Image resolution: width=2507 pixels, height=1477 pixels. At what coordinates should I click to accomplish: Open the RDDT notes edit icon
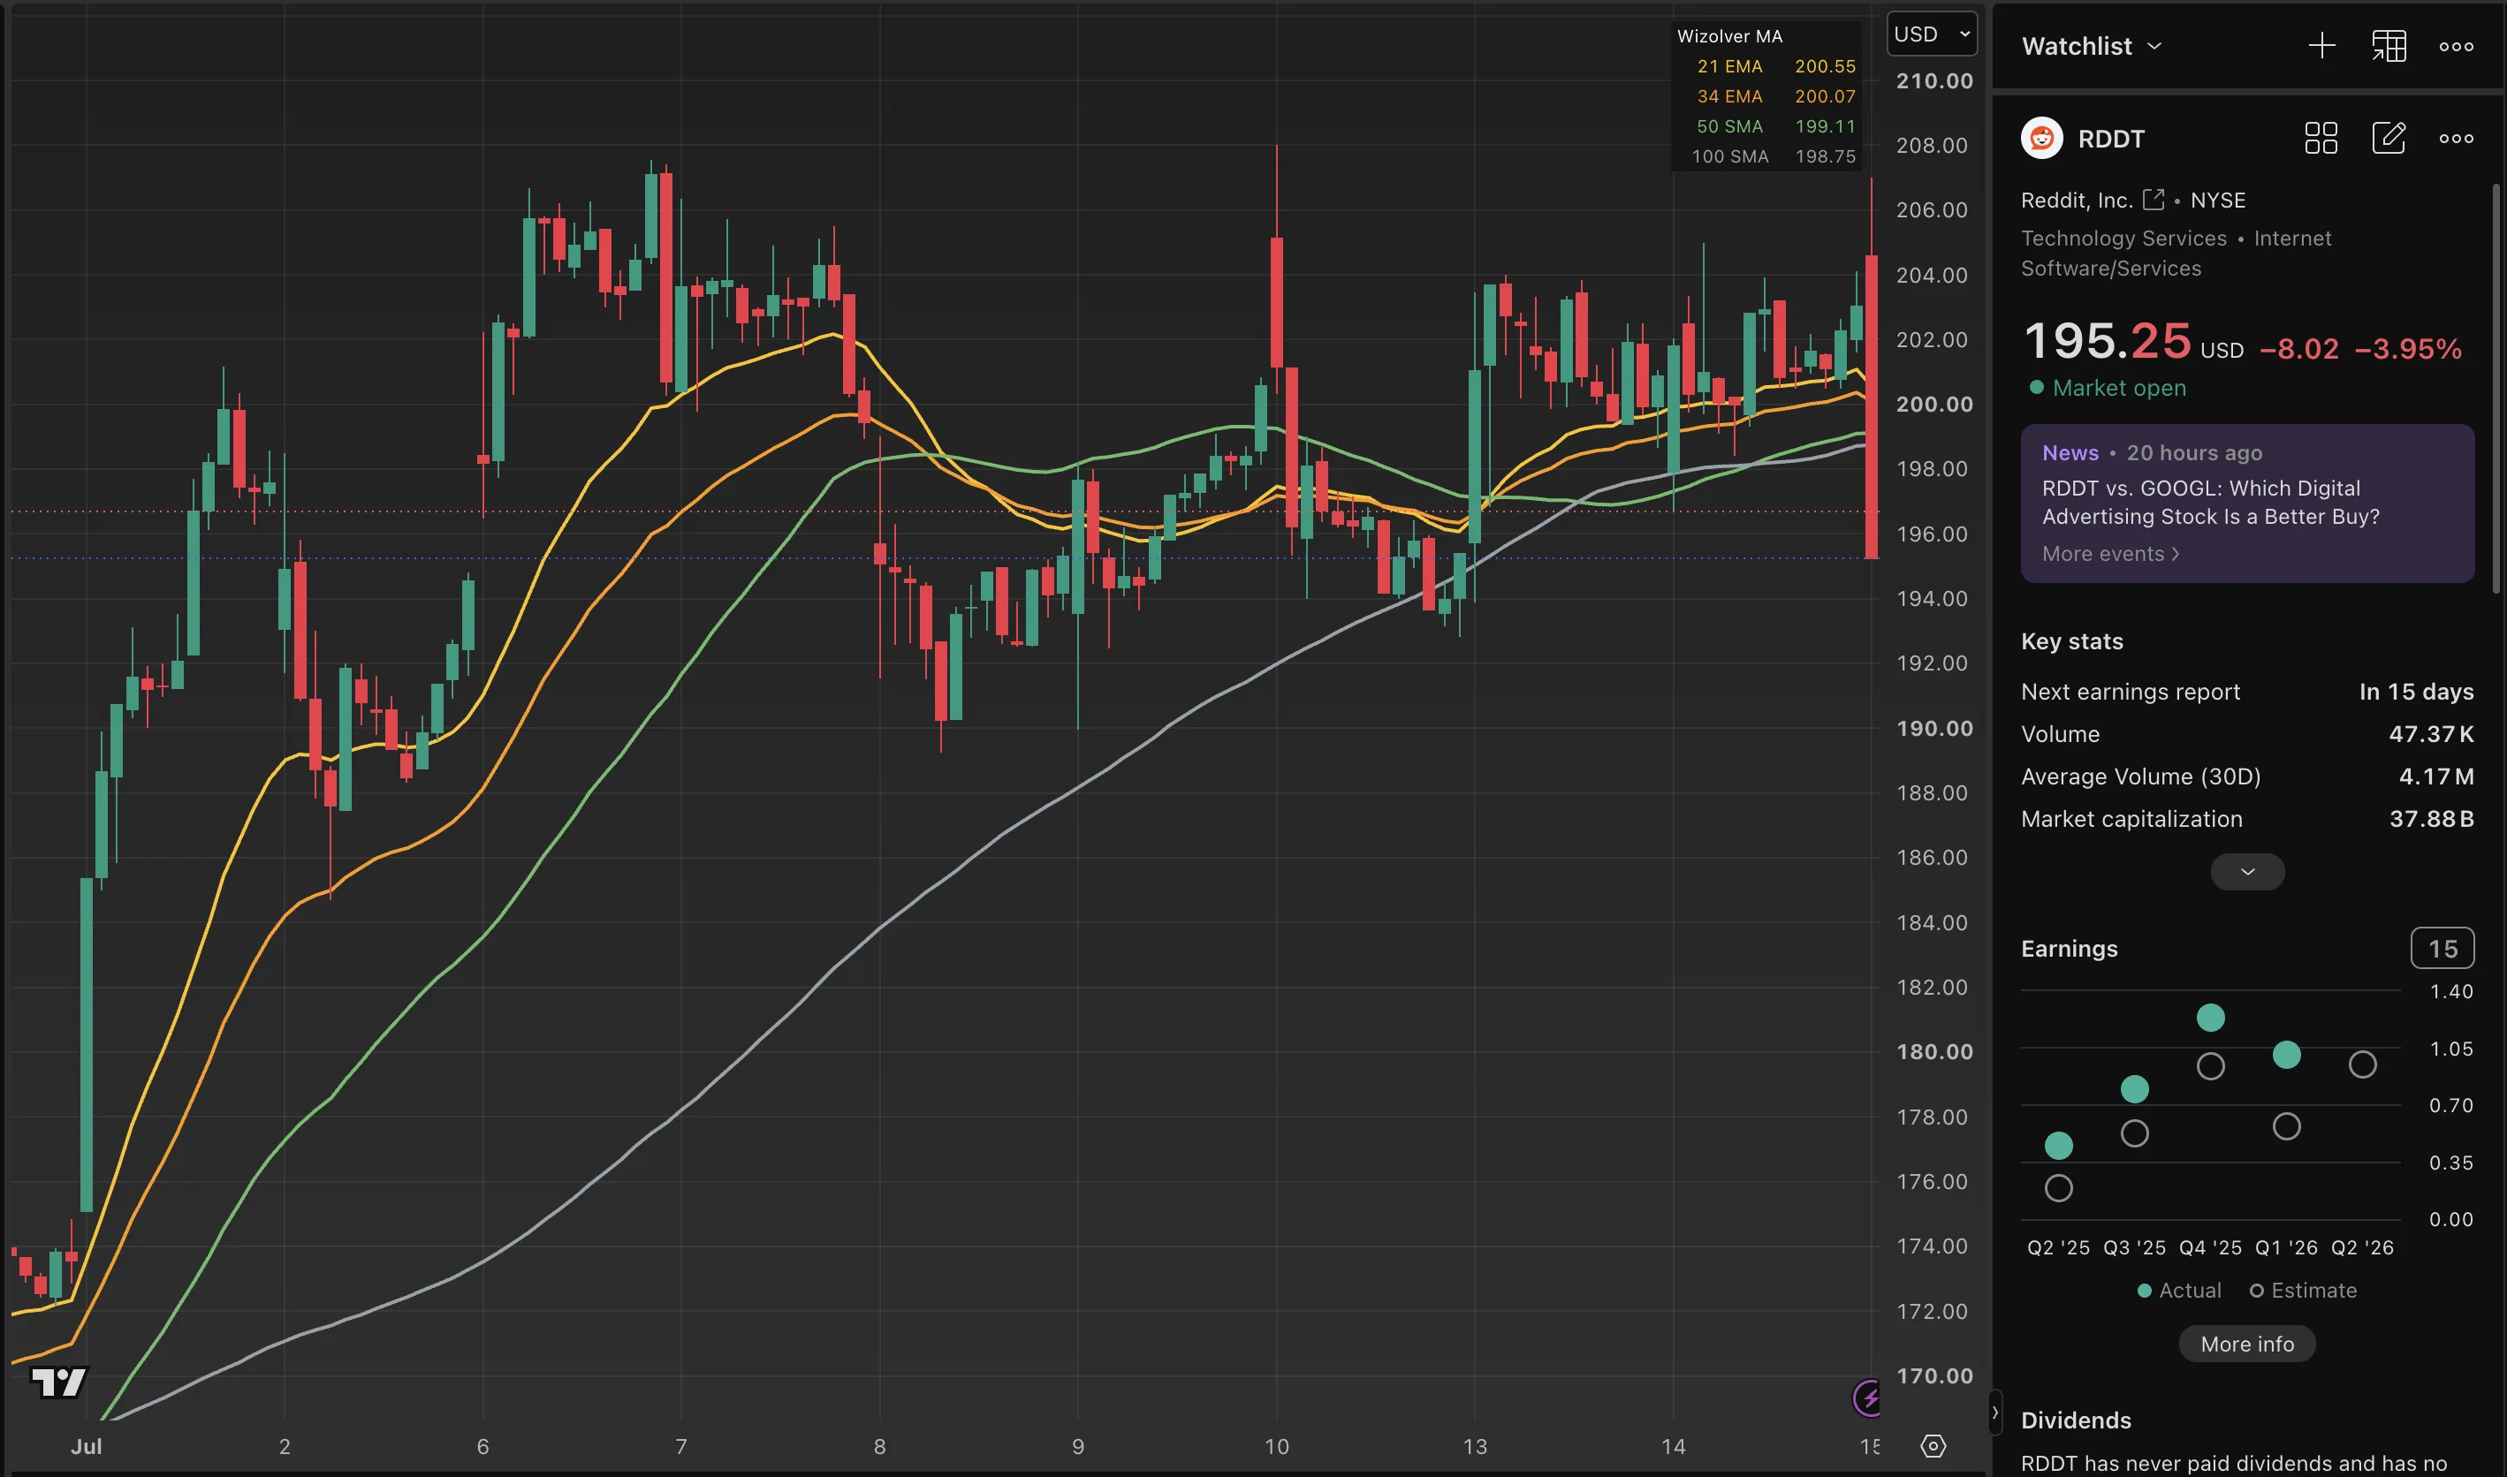point(2389,139)
